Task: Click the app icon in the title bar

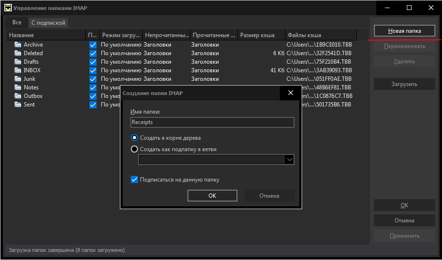Action: [x=8, y=8]
